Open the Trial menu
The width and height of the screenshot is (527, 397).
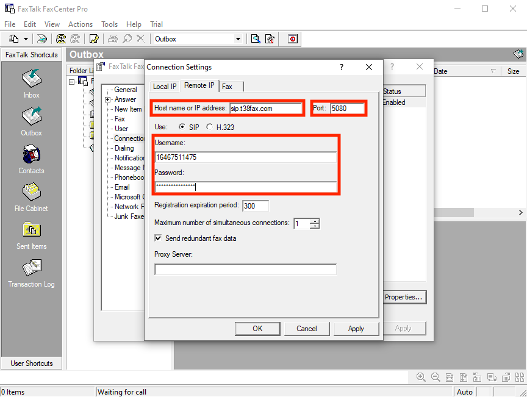coord(156,24)
